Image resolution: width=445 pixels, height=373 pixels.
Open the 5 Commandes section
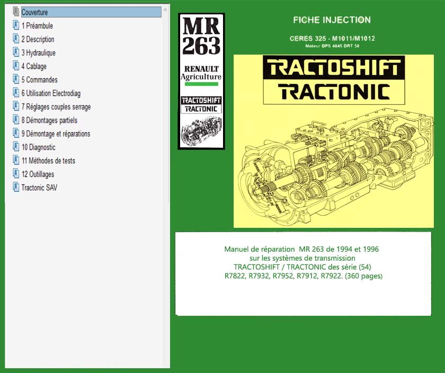(x=39, y=80)
